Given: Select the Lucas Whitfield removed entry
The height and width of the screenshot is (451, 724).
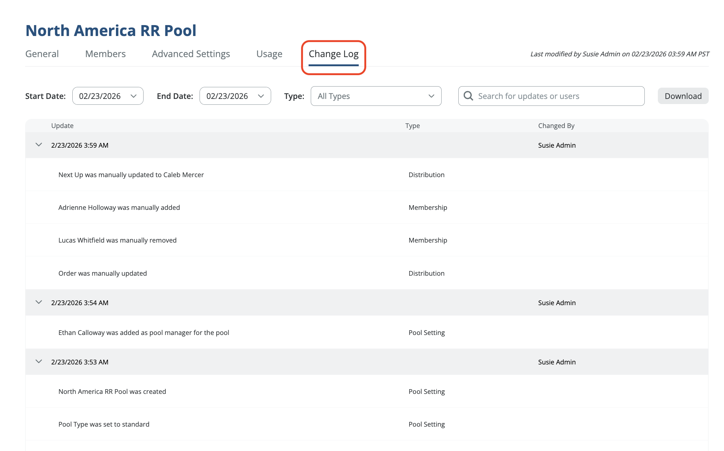Looking at the screenshot, I should [117, 240].
